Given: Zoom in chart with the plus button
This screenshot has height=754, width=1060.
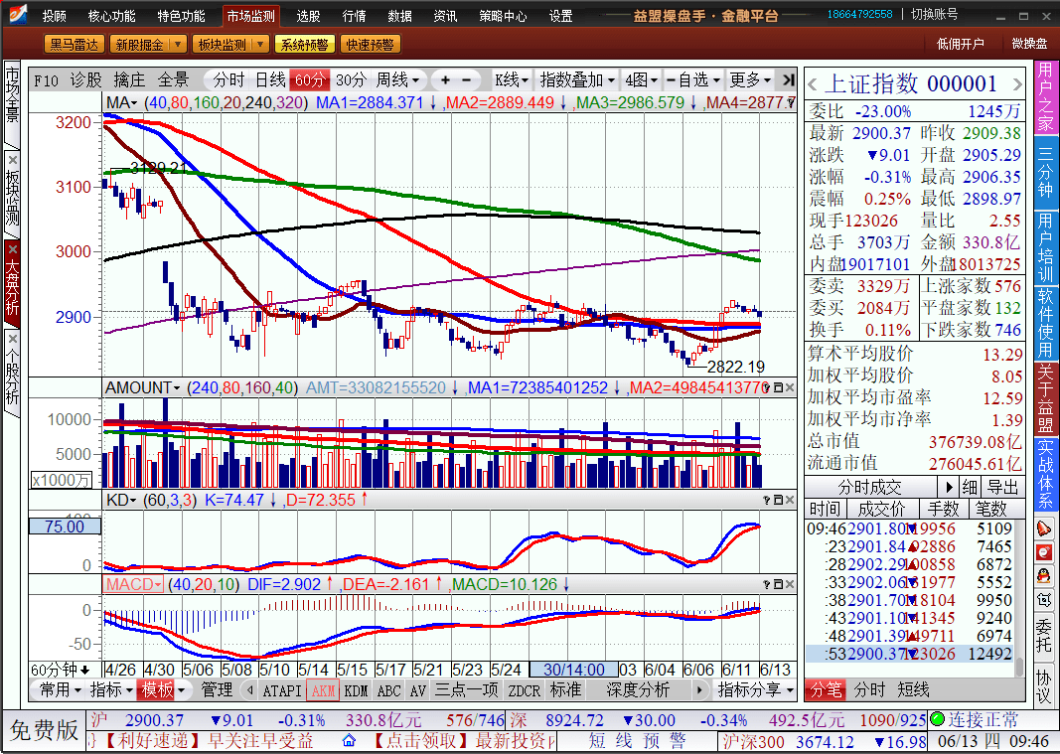Looking at the screenshot, I should [445, 79].
